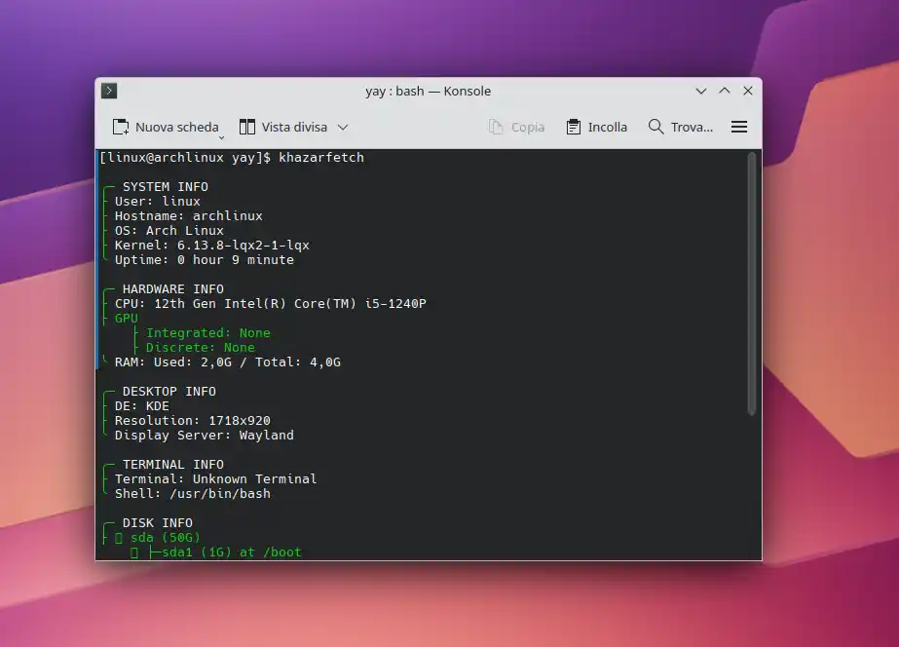This screenshot has height=647, width=899.
Task: Open the Konsole hamburger menu
Action: (739, 127)
